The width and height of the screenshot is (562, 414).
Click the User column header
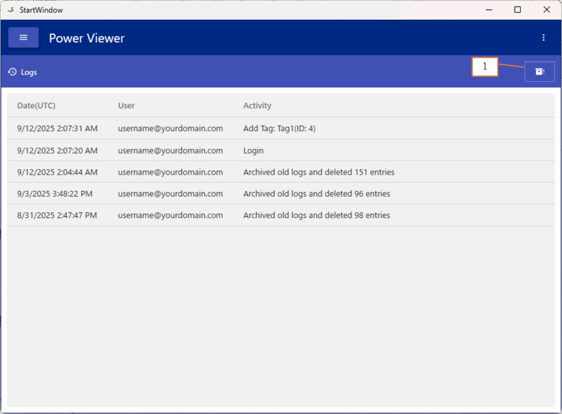[x=126, y=105]
